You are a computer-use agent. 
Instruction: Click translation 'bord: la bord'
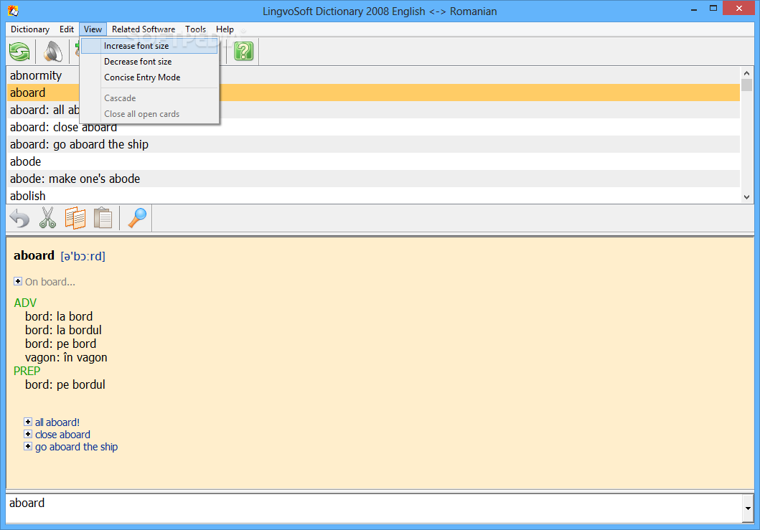[x=59, y=317]
